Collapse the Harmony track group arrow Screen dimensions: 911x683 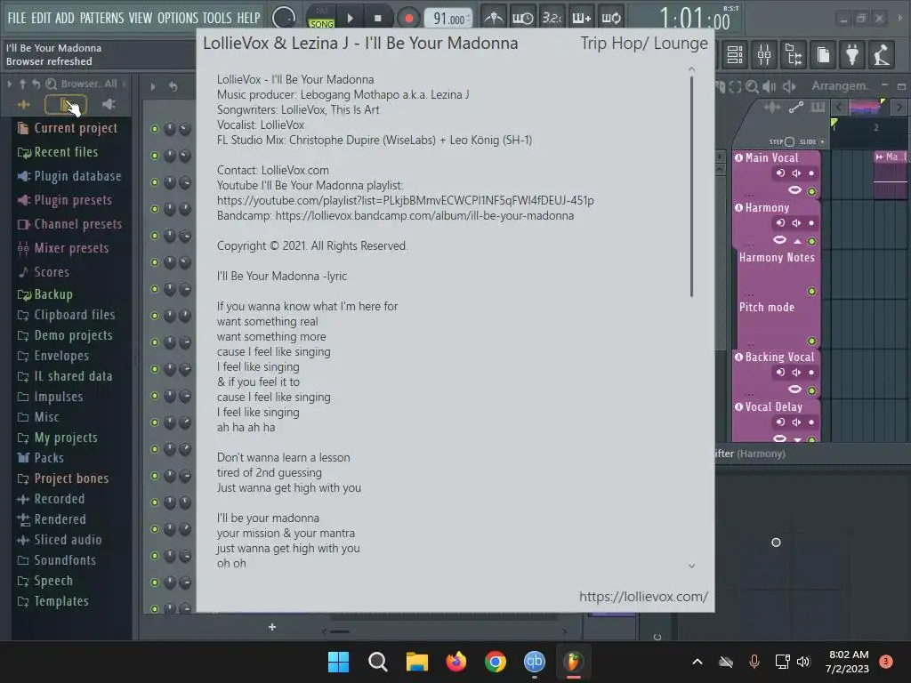[798, 241]
